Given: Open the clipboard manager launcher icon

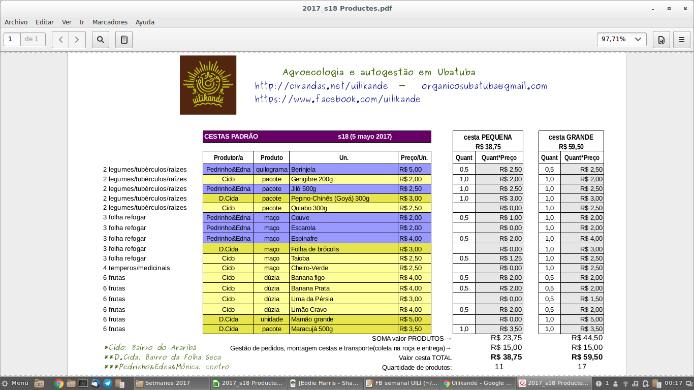Looking at the screenshot, I should [x=120, y=383].
